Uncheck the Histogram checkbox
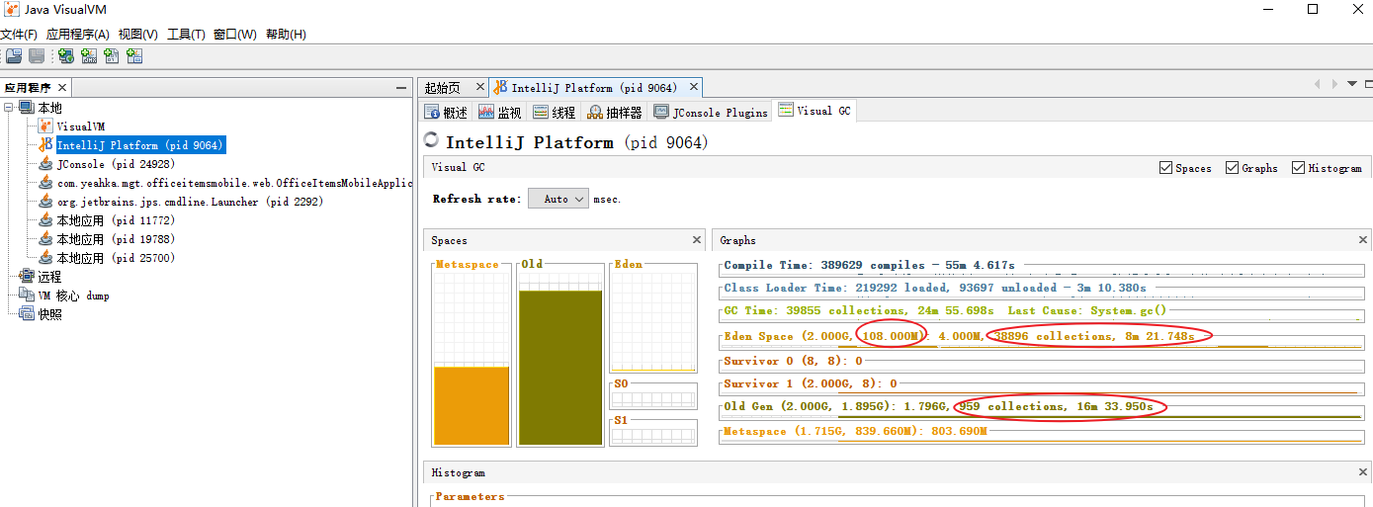Viewport: 1373px width, 507px height. pyautogui.click(x=1299, y=168)
